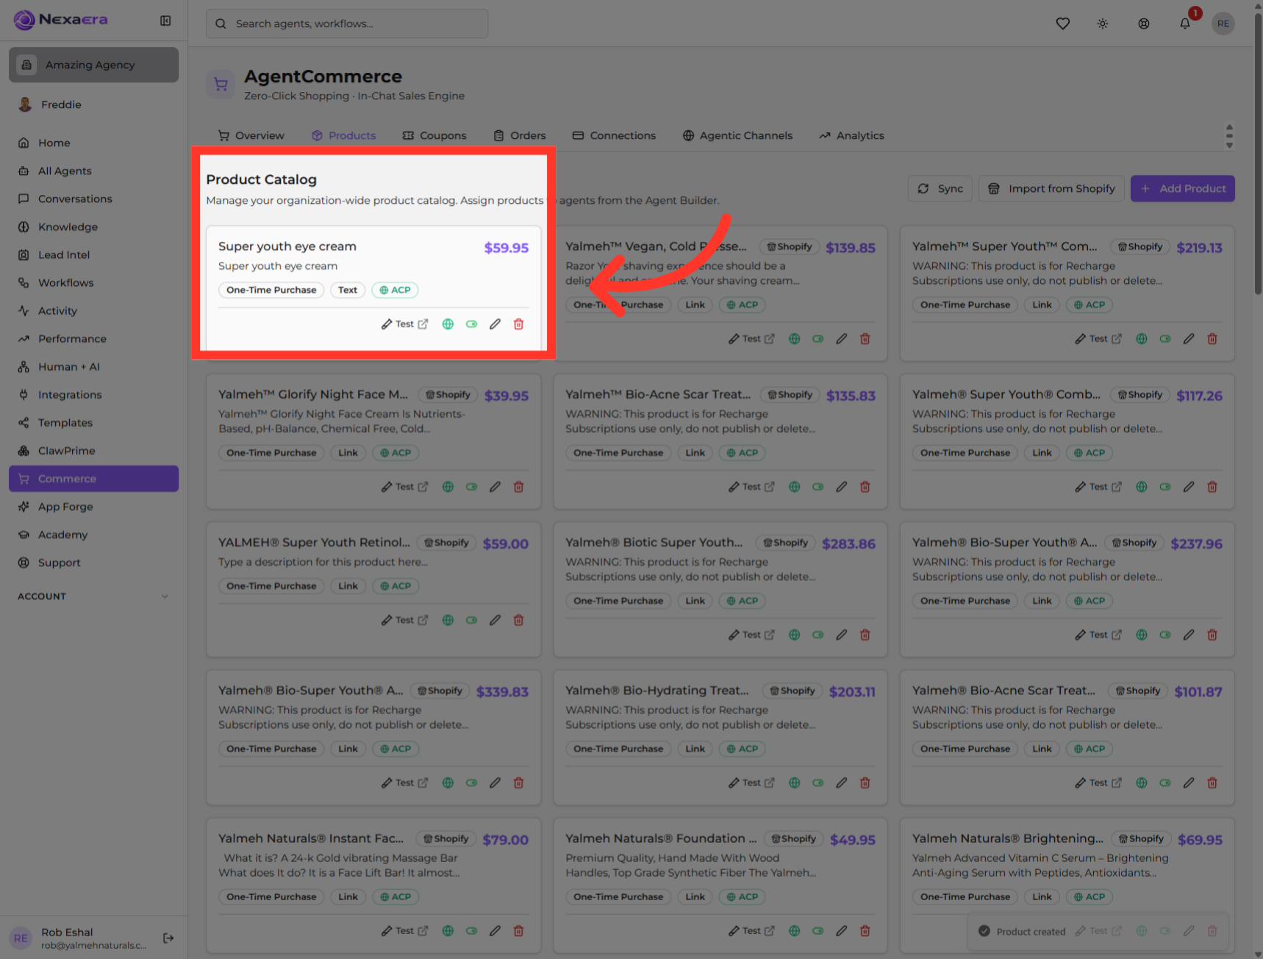Test the Super youth eye cream product
1263x959 pixels.
click(x=404, y=324)
